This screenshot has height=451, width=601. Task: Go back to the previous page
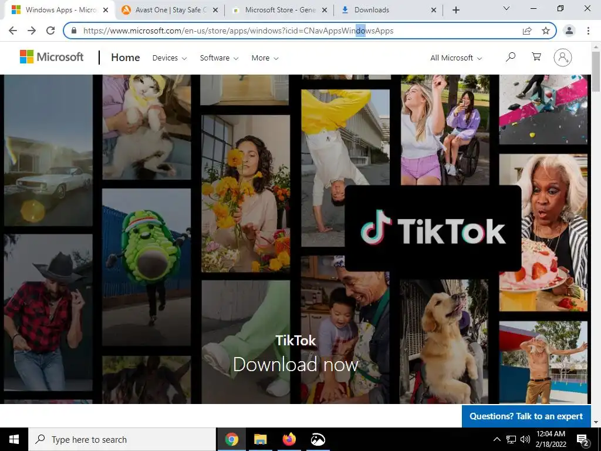tap(13, 31)
